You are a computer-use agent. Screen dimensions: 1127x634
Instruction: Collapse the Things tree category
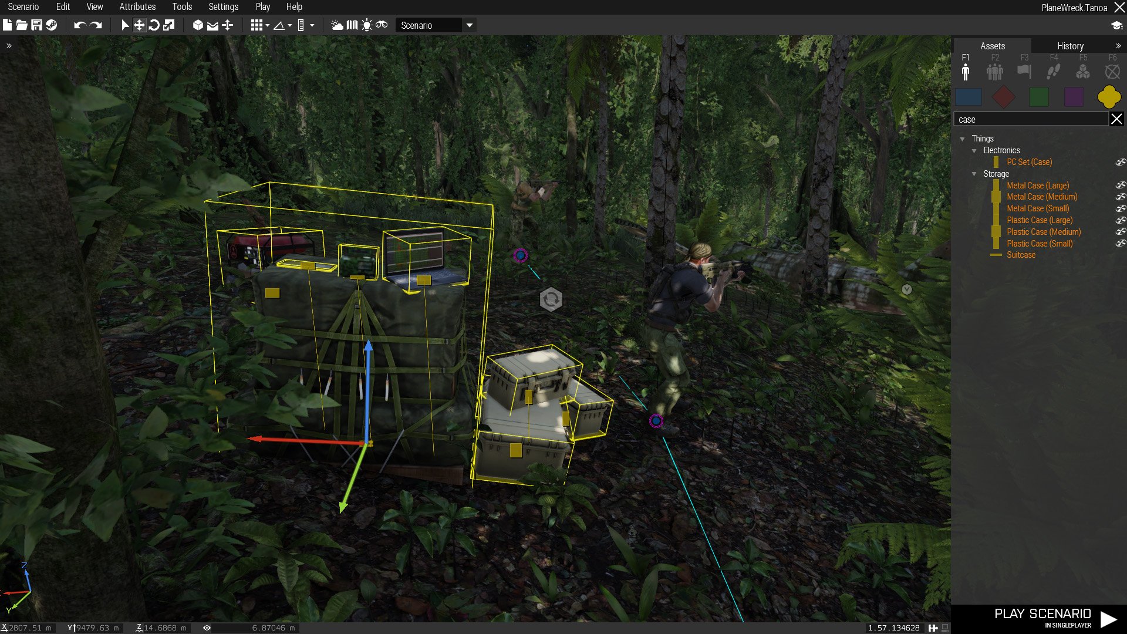(962, 139)
